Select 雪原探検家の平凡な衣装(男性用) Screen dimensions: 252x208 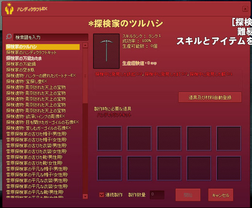point(37,180)
